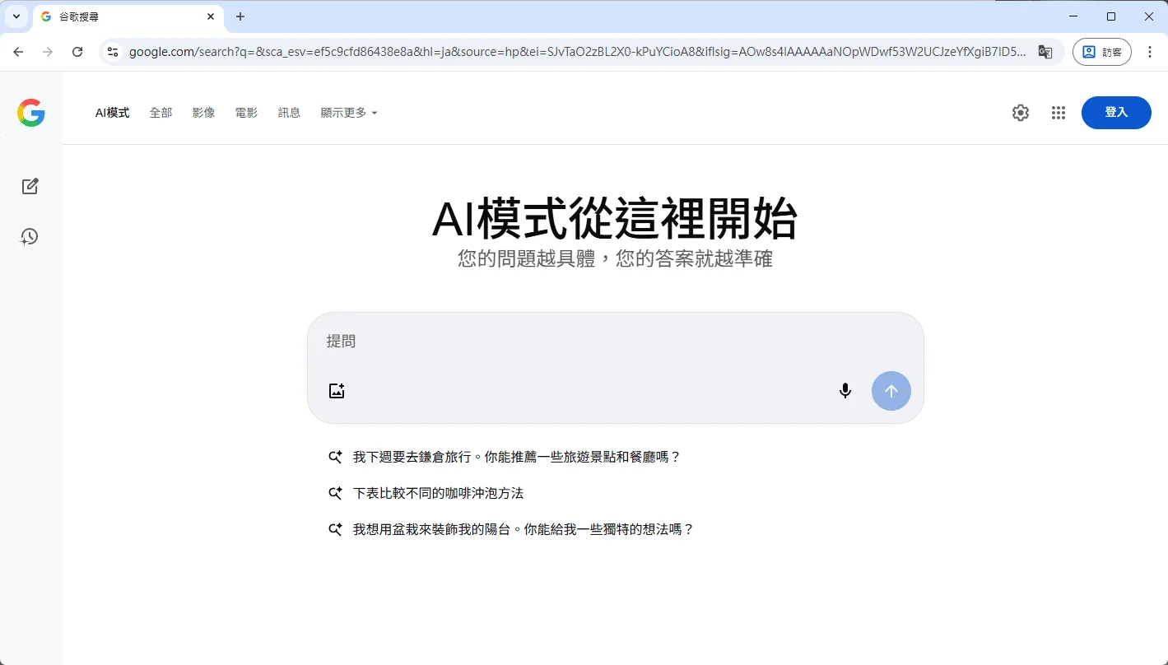Screen dimensions: 1168x665
Task: Open the translate icon in the address bar
Action: pos(1045,51)
